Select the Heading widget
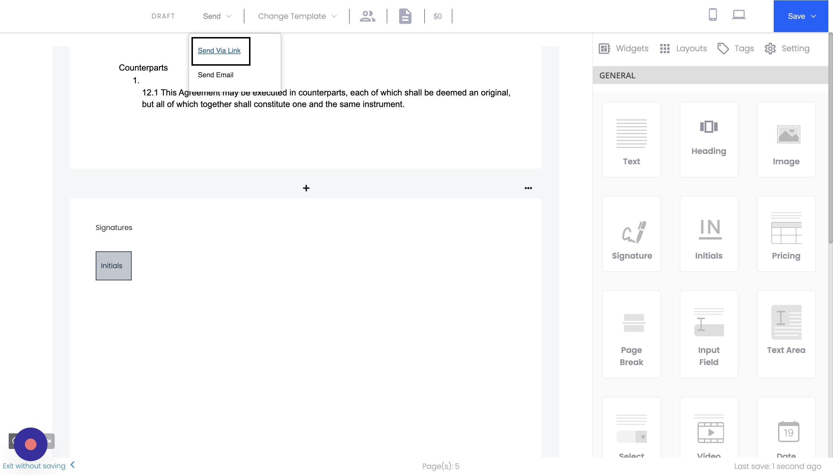Screen dimensions: 833x475 [x=708, y=140]
